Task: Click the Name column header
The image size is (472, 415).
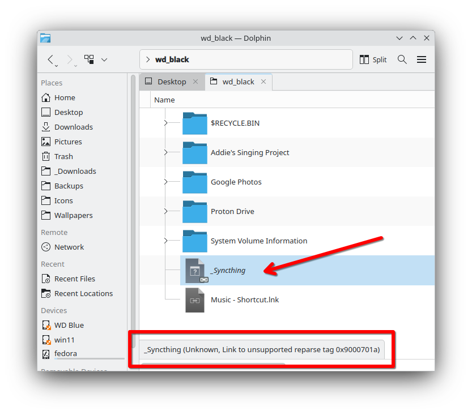Action: click(164, 100)
